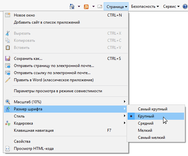This screenshot has height=156, width=188.
Task: Click the RSS feeds icon
Action: 86,6
